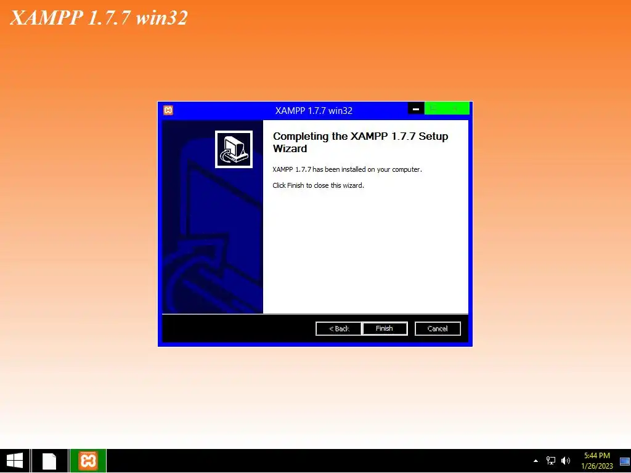This screenshot has height=473, width=631.
Task: Cancel the XAMPP setup wizard
Action: pyautogui.click(x=438, y=328)
